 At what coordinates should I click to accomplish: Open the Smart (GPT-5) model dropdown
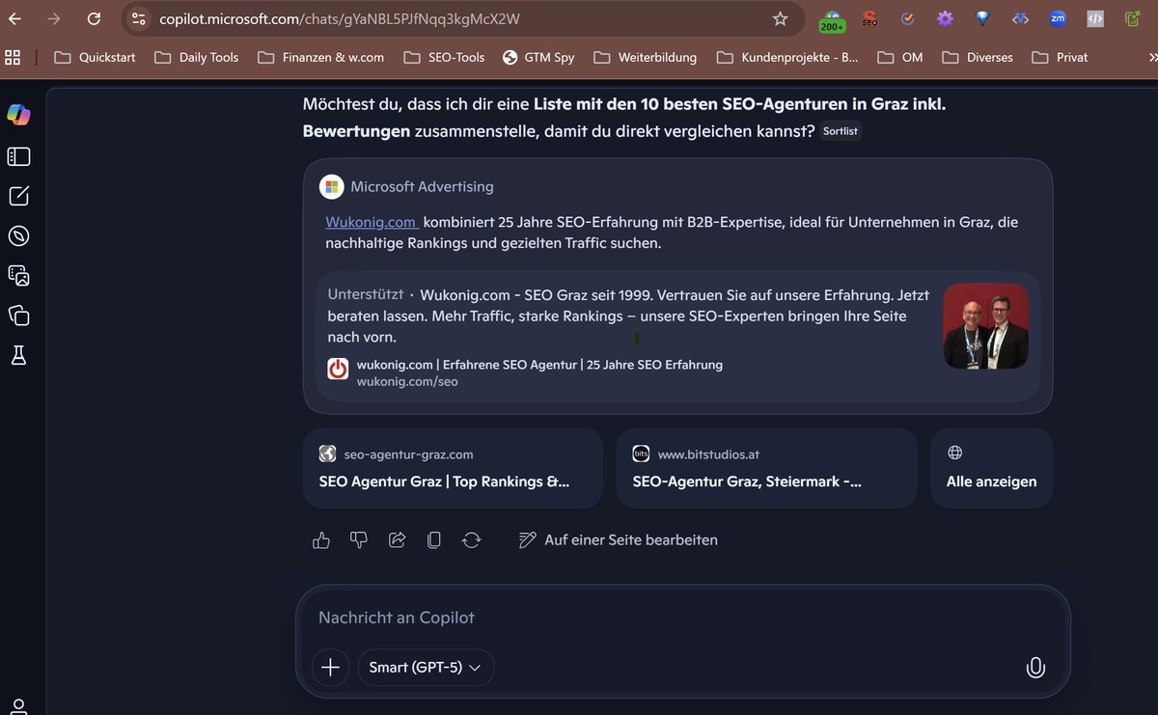coord(426,667)
